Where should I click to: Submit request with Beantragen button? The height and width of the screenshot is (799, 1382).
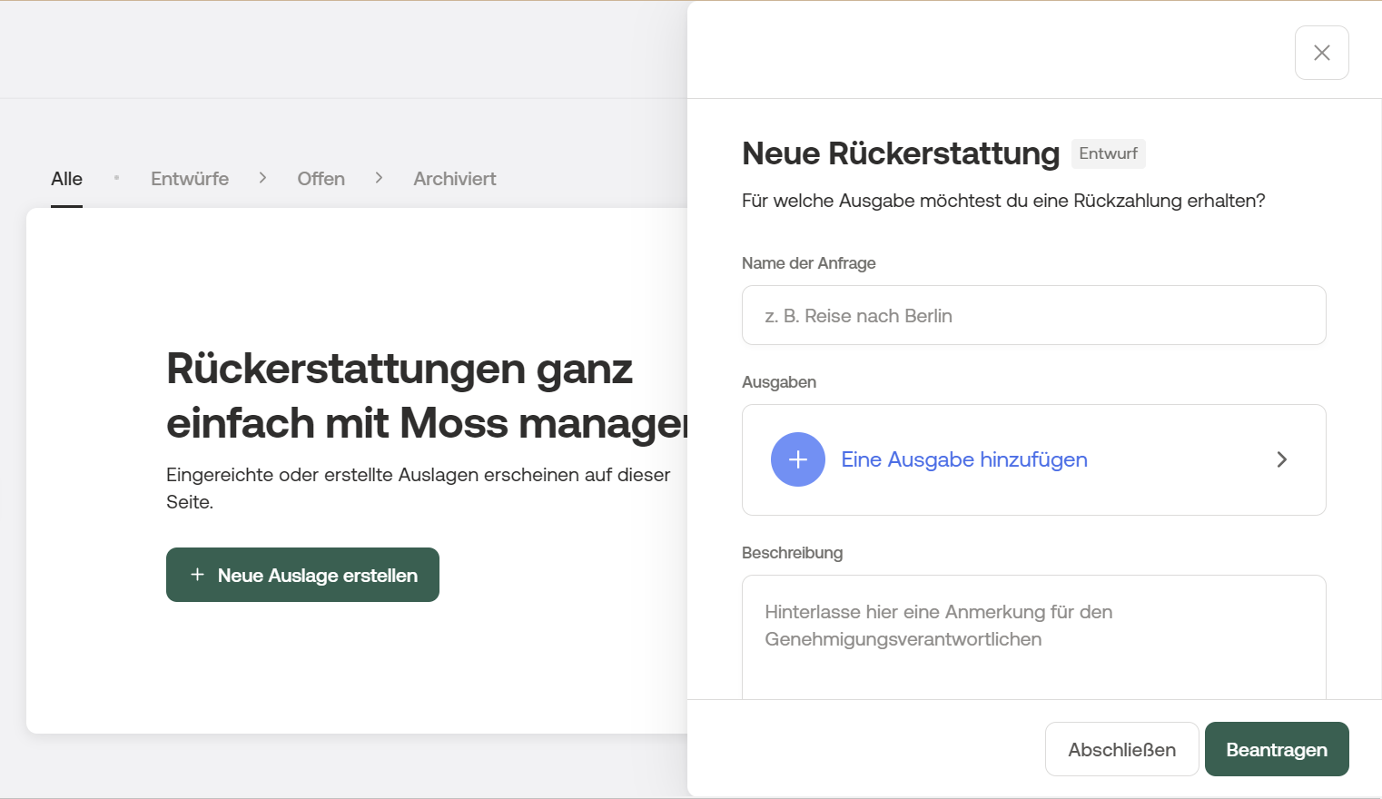(1277, 749)
